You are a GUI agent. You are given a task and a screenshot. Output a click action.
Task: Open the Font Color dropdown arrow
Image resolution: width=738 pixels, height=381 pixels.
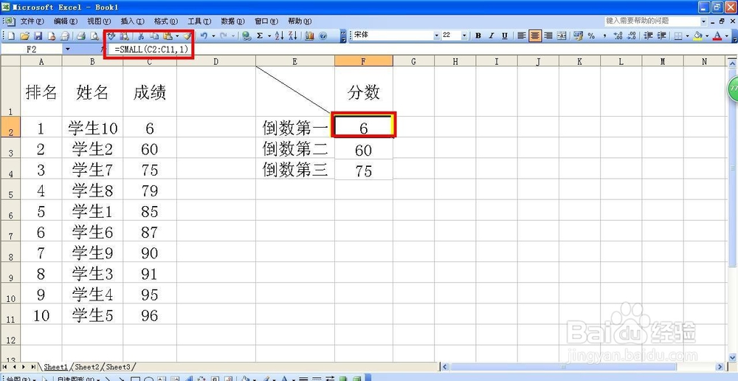coord(727,35)
